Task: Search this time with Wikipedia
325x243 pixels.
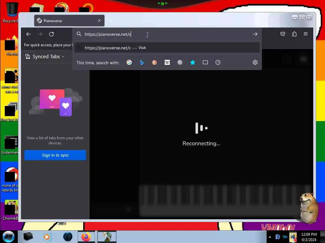Action: pyautogui.click(x=167, y=62)
